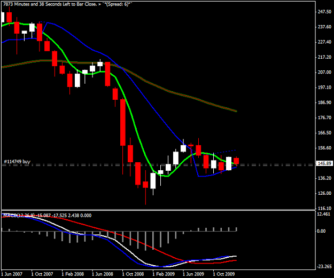Viewport: 334px width, 278px height.
Task: Click the 116.10 price scale label
Action: tap(324, 208)
